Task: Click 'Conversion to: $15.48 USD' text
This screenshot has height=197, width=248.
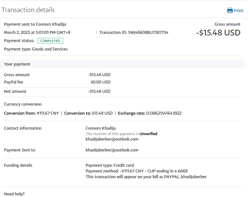Action: tap(88, 113)
